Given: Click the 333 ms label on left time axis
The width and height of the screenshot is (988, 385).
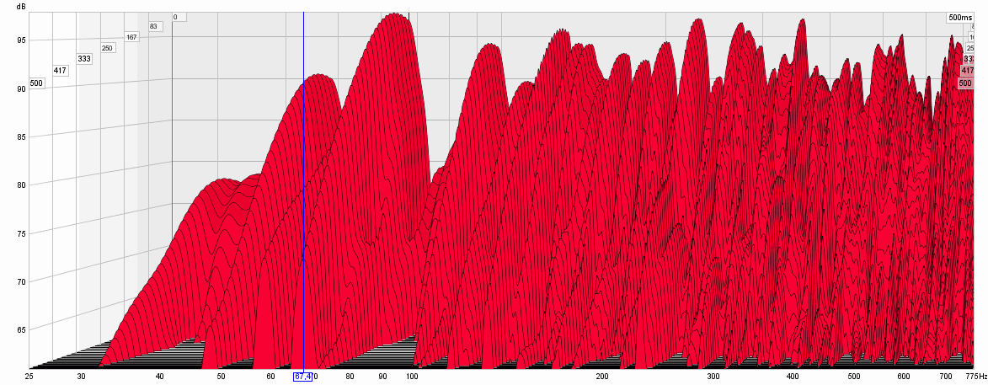Looking at the screenshot, I should 84,59.
